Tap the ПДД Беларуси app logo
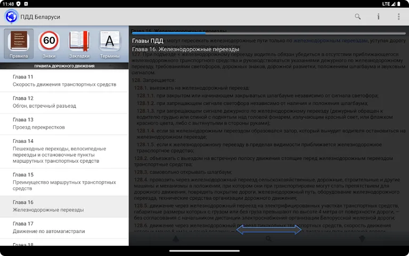Screen dimensions: 409x256 tap(11, 17)
